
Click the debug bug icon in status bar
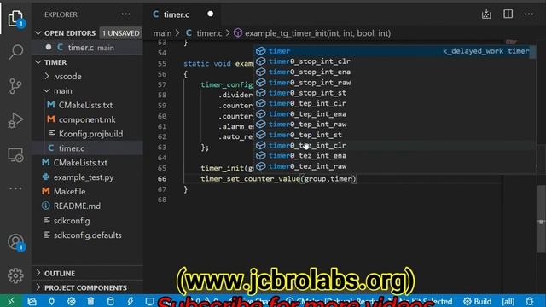click(530, 301)
